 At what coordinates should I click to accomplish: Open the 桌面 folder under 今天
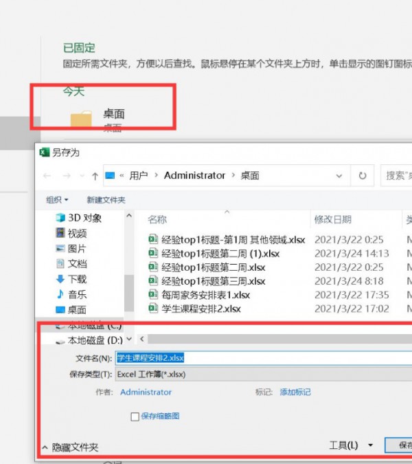pos(98,120)
